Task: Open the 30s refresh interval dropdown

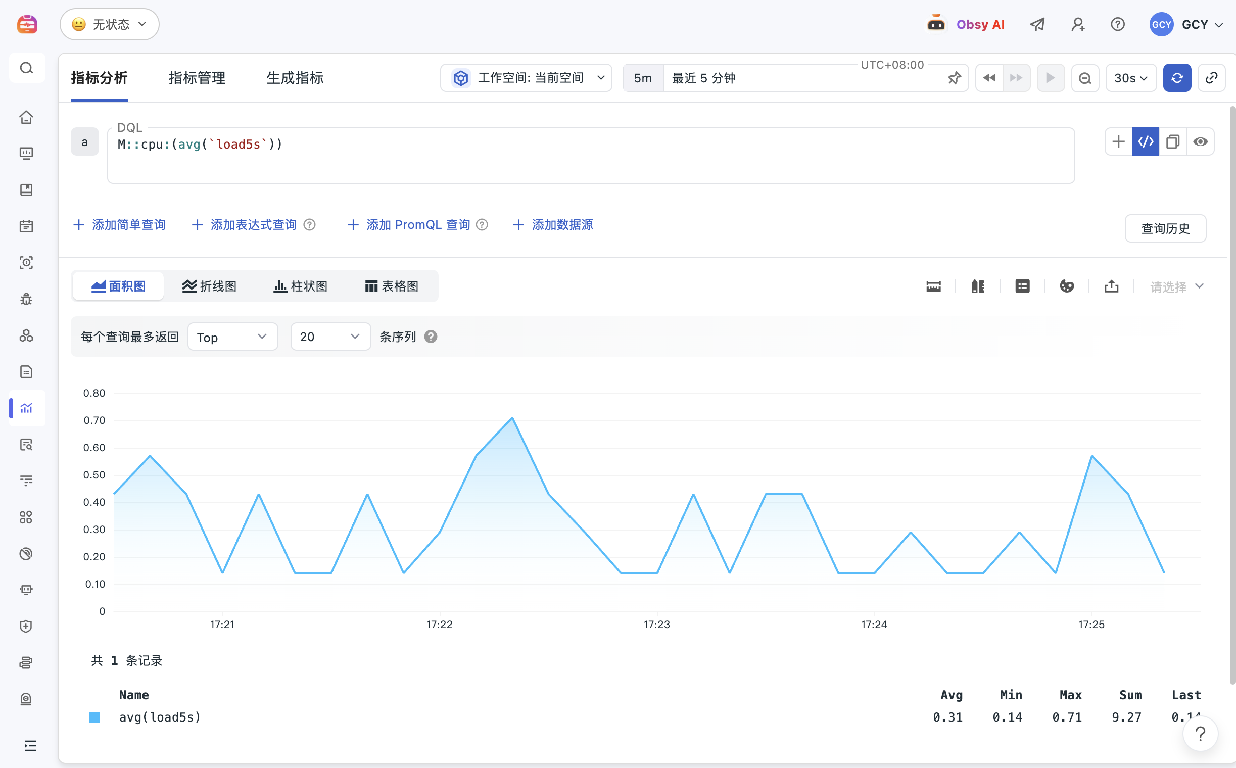Action: (1131, 78)
